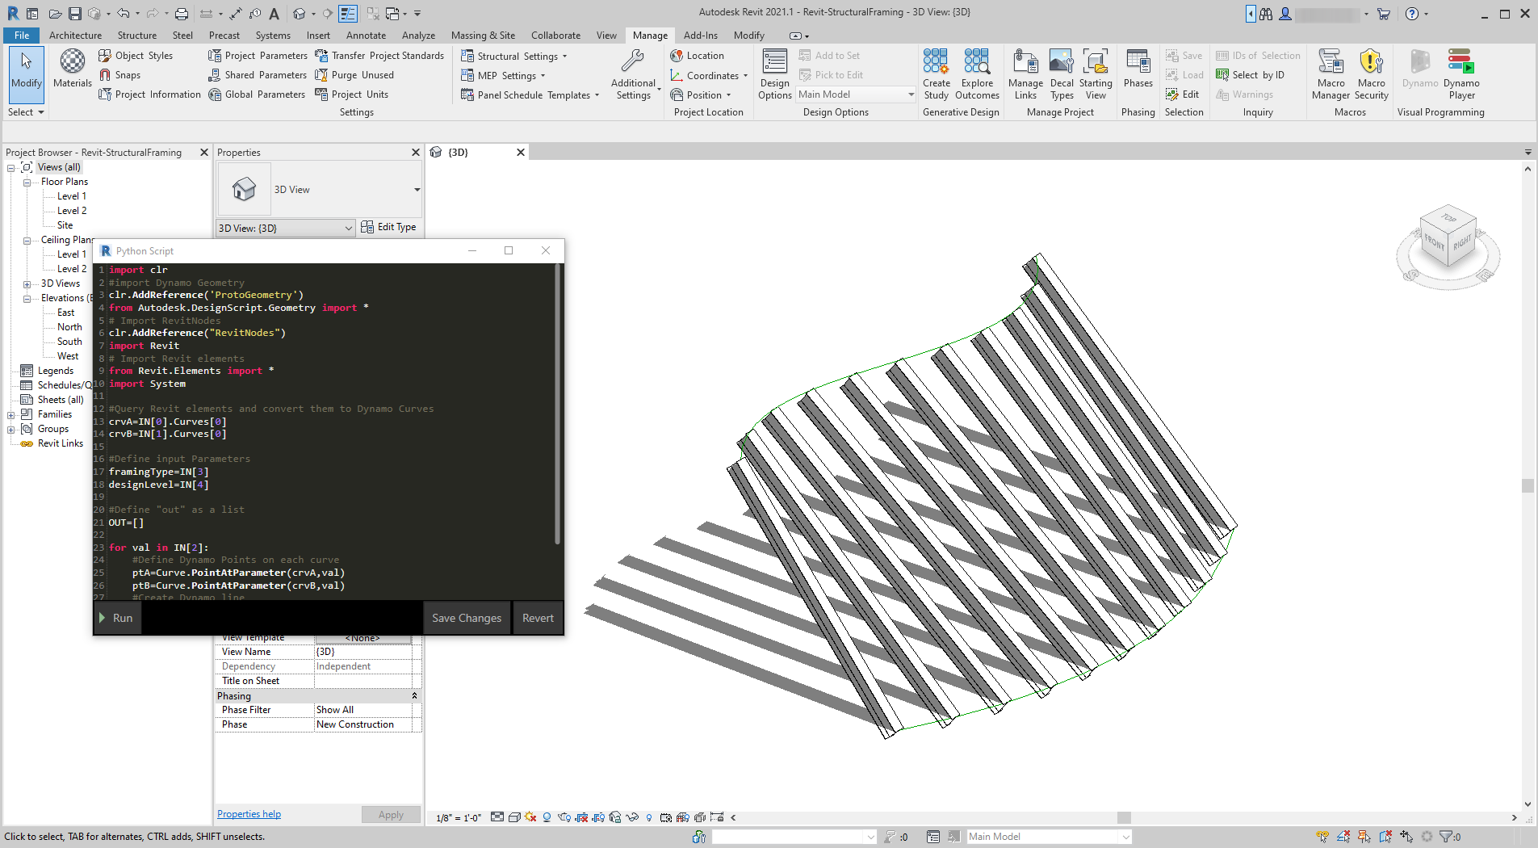Open the Visual Style control in view bar
The image size is (1538, 848).
coord(514,817)
